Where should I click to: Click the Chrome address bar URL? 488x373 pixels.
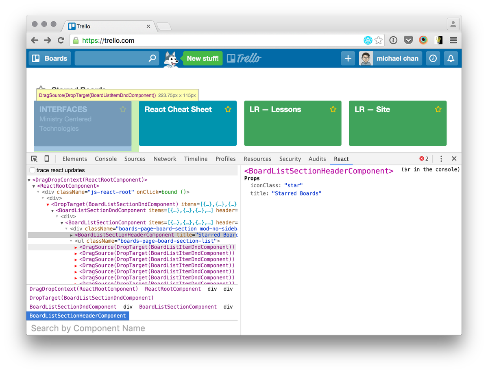108,40
